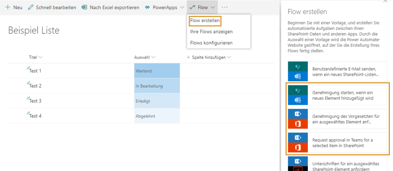Image resolution: width=393 pixels, height=171 pixels.
Task: Select Flow erstellen menu entry
Action: click(205, 21)
